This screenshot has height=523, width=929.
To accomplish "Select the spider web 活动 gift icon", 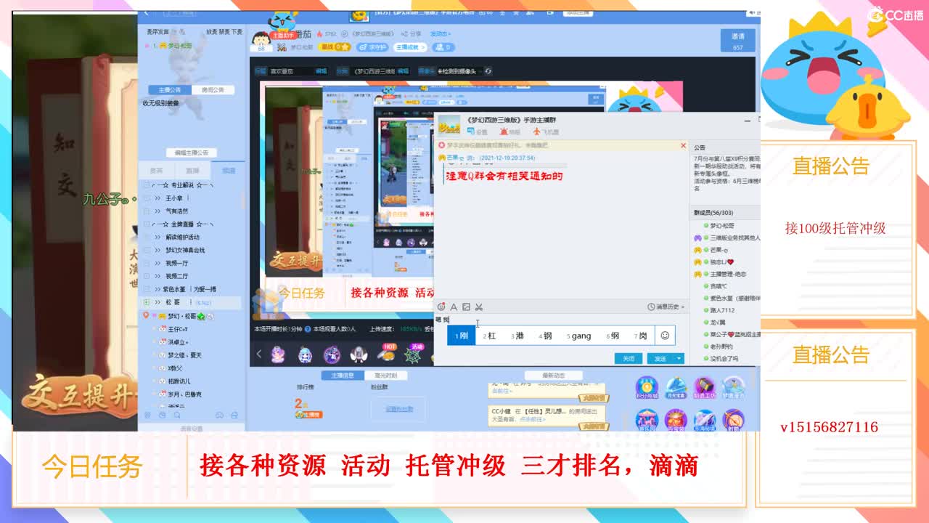I will [x=414, y=354].
